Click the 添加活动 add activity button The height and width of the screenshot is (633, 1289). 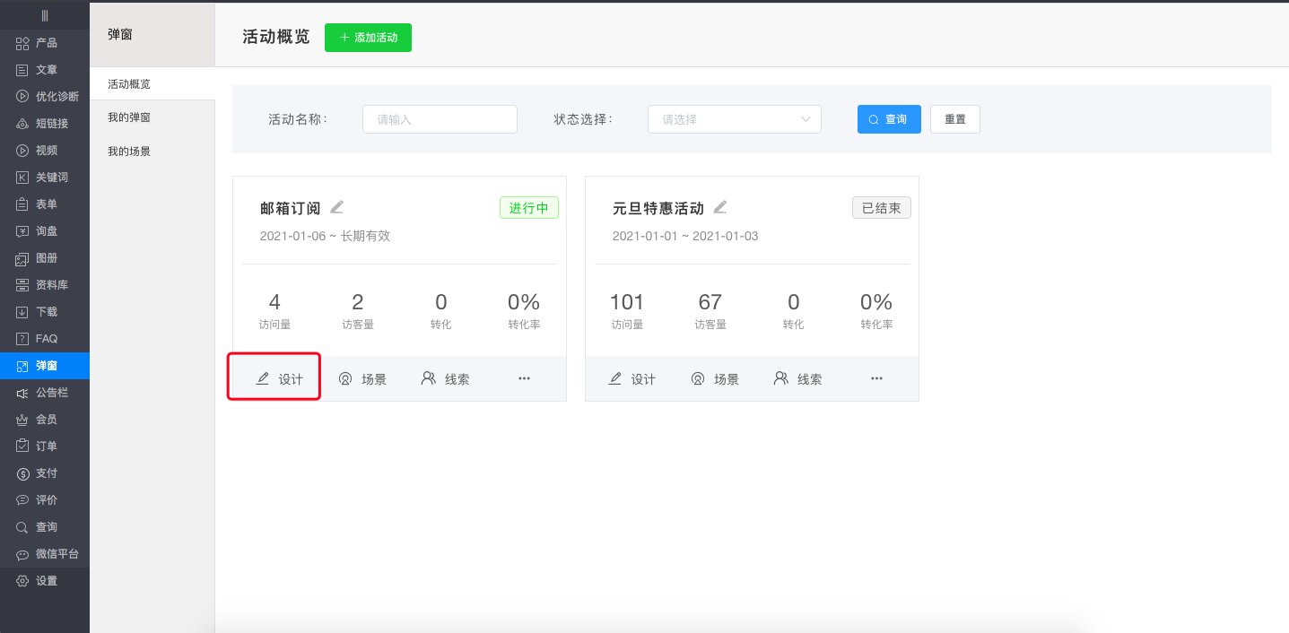(x=368, y=38)
